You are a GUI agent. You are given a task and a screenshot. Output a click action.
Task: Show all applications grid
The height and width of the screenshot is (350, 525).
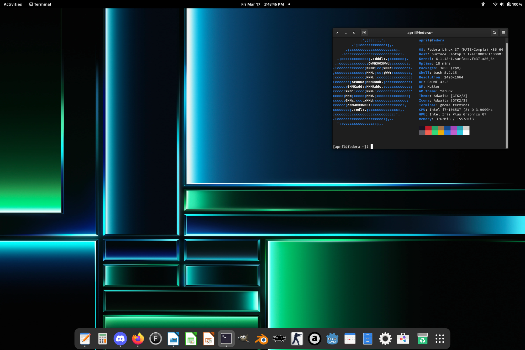pos(440,339)
